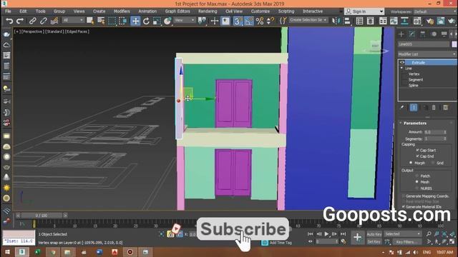Click the Windows Start button
This screenshot has width=458, height=257.
(7, 252)
